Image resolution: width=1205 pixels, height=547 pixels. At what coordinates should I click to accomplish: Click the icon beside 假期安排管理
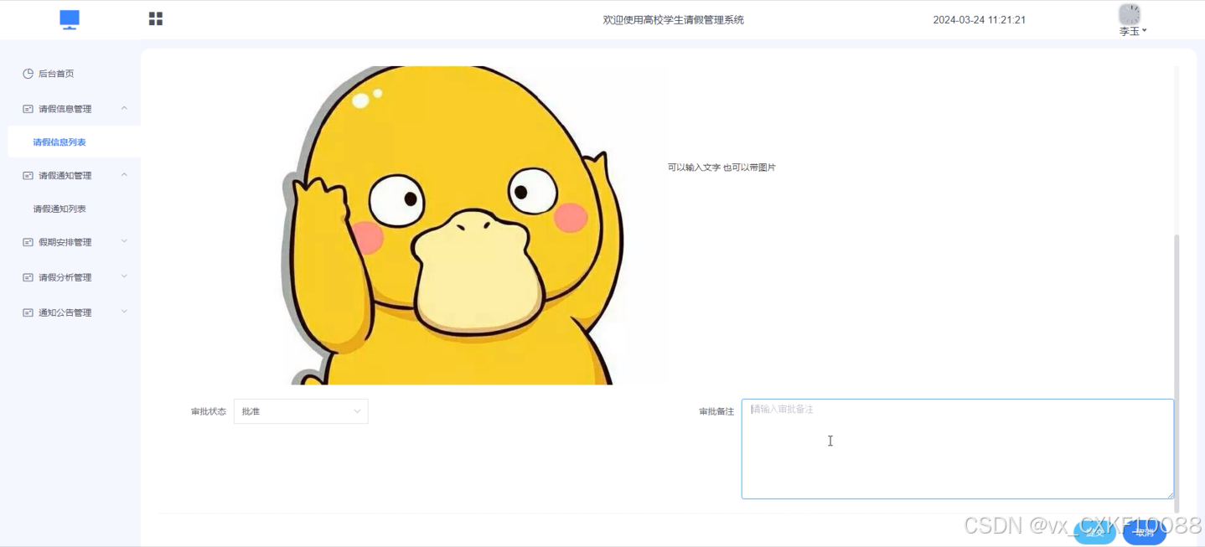[28, 243]
